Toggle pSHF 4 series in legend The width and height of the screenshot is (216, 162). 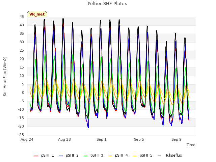118,155
